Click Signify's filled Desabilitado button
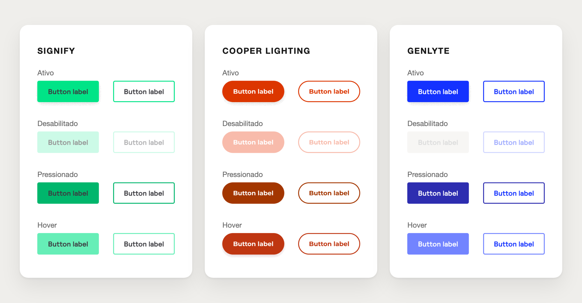 point(68,142)
